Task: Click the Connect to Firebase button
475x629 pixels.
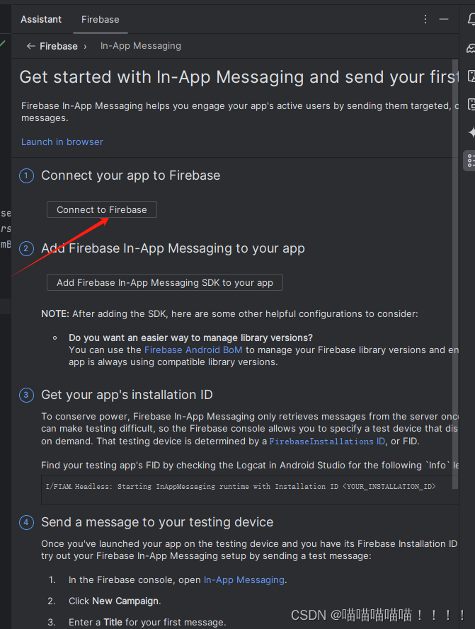Action: point(102,209)
